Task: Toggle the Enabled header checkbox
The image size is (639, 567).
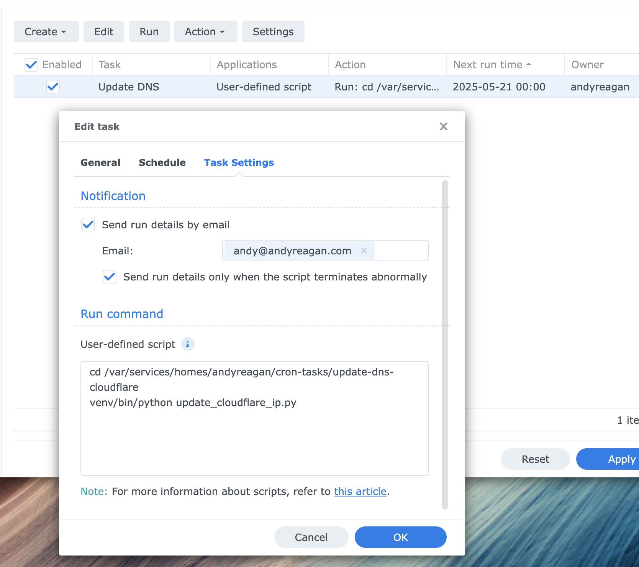Action: (x=31, y=65)
